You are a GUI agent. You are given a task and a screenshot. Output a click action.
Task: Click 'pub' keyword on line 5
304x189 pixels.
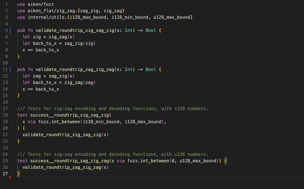pos(21,30)
